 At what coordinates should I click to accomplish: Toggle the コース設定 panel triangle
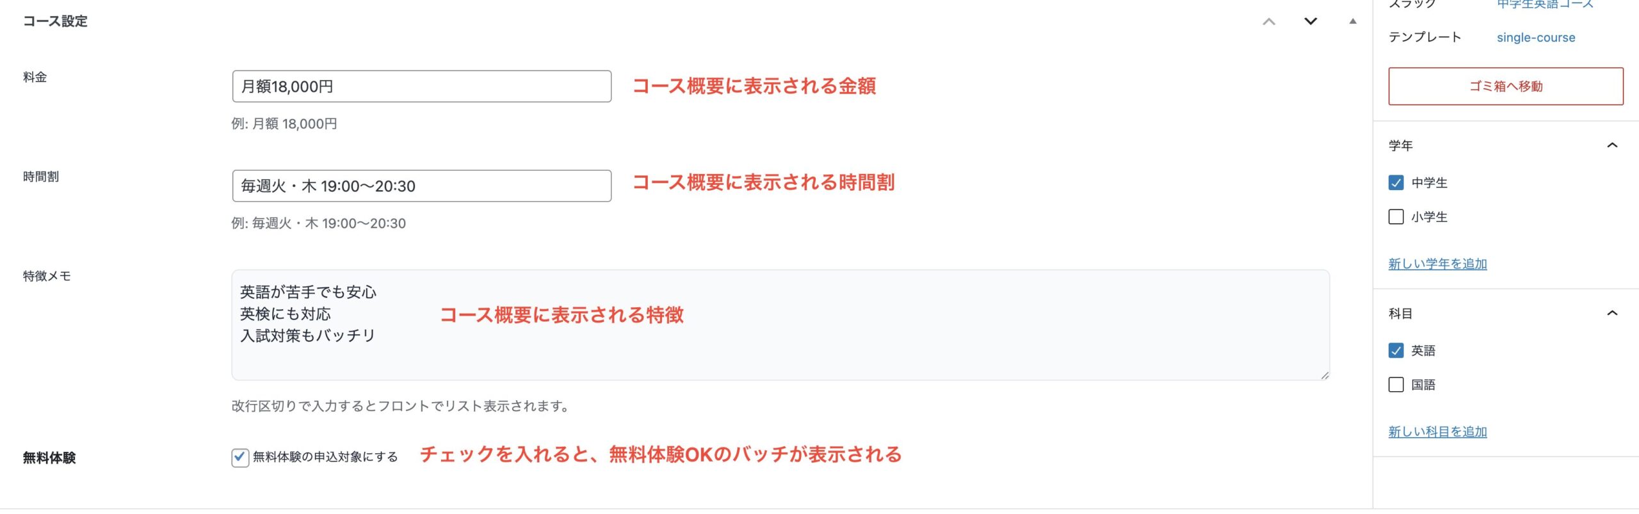pyautogui.click(x=1352, y=22)
